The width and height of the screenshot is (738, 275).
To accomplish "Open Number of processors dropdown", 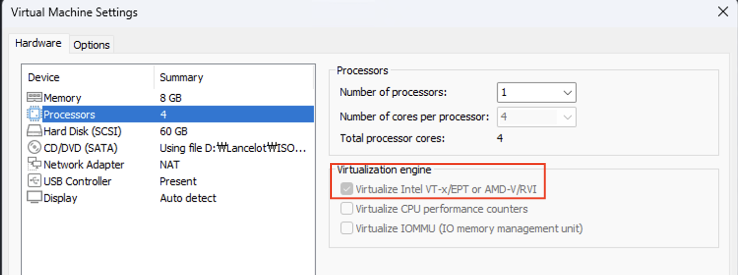I will tap(536, 92).
